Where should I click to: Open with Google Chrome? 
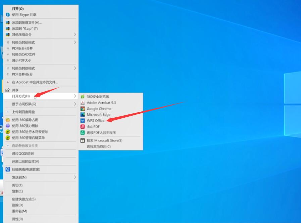point(99,109)
